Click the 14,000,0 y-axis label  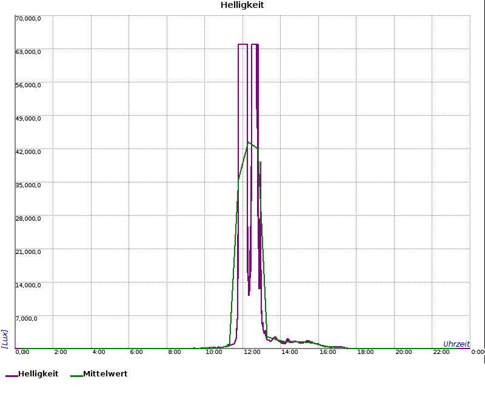[x=28, y=285]
